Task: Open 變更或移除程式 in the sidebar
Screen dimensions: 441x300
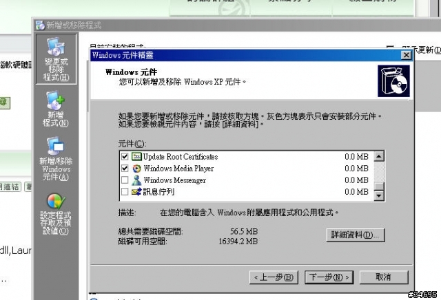Action: coord(56,59)
